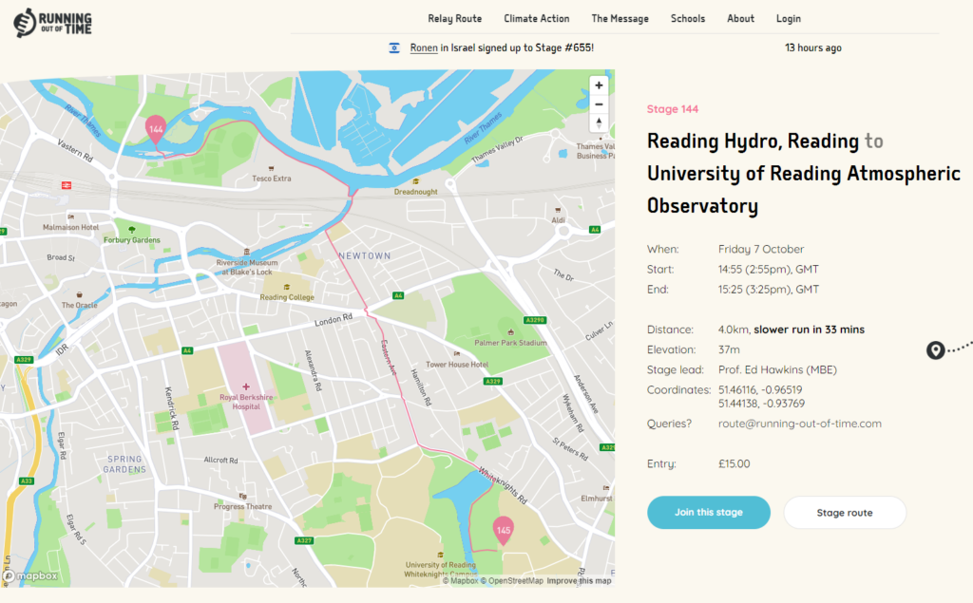The image size is (973, 603).
Task: Click the black location pin icon
Action: tap(935, 351)
